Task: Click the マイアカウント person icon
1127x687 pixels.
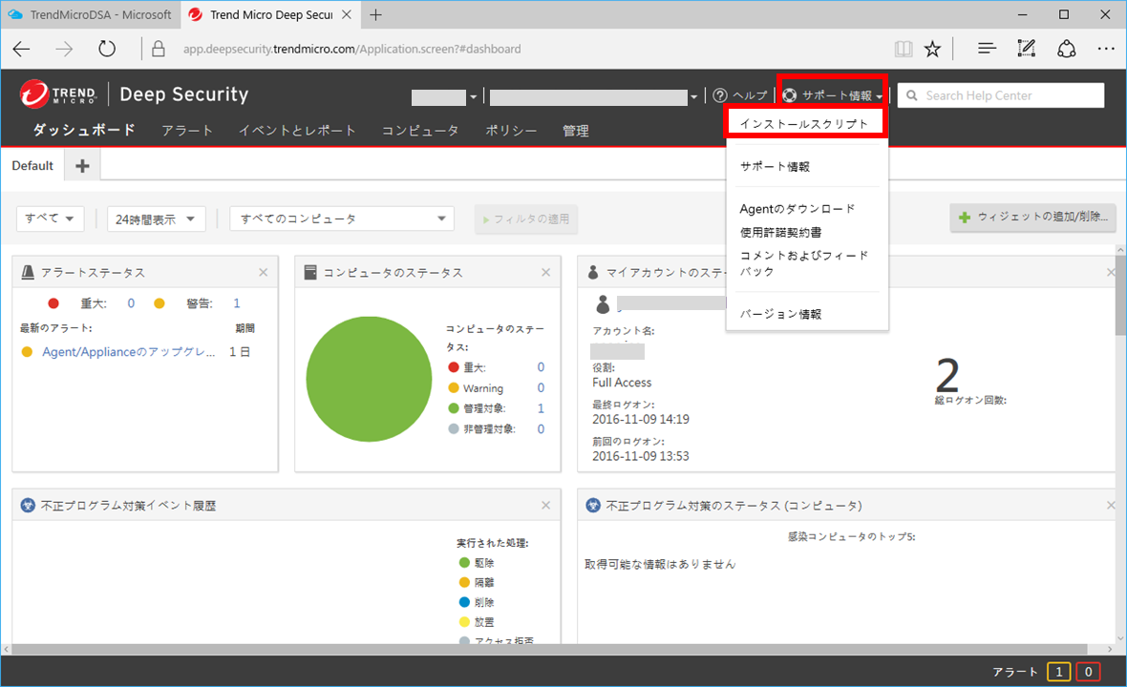Action: tap(593, 272)
